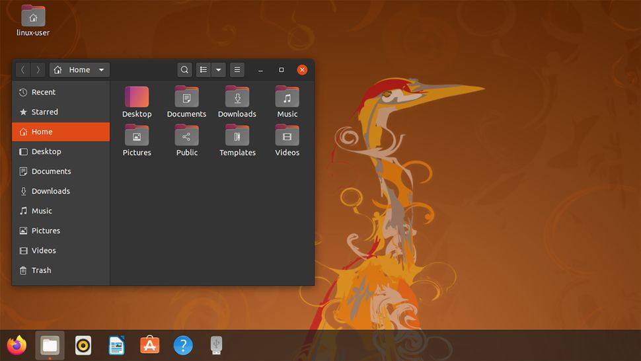This screenshot has width=641, height=361.
Task: Launch Firefox from the dock
Action: click(17, 346)
